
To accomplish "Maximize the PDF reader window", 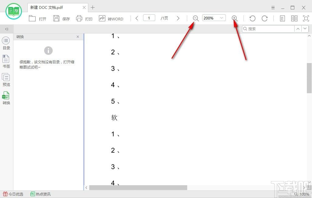I will [x=293, y=8].
